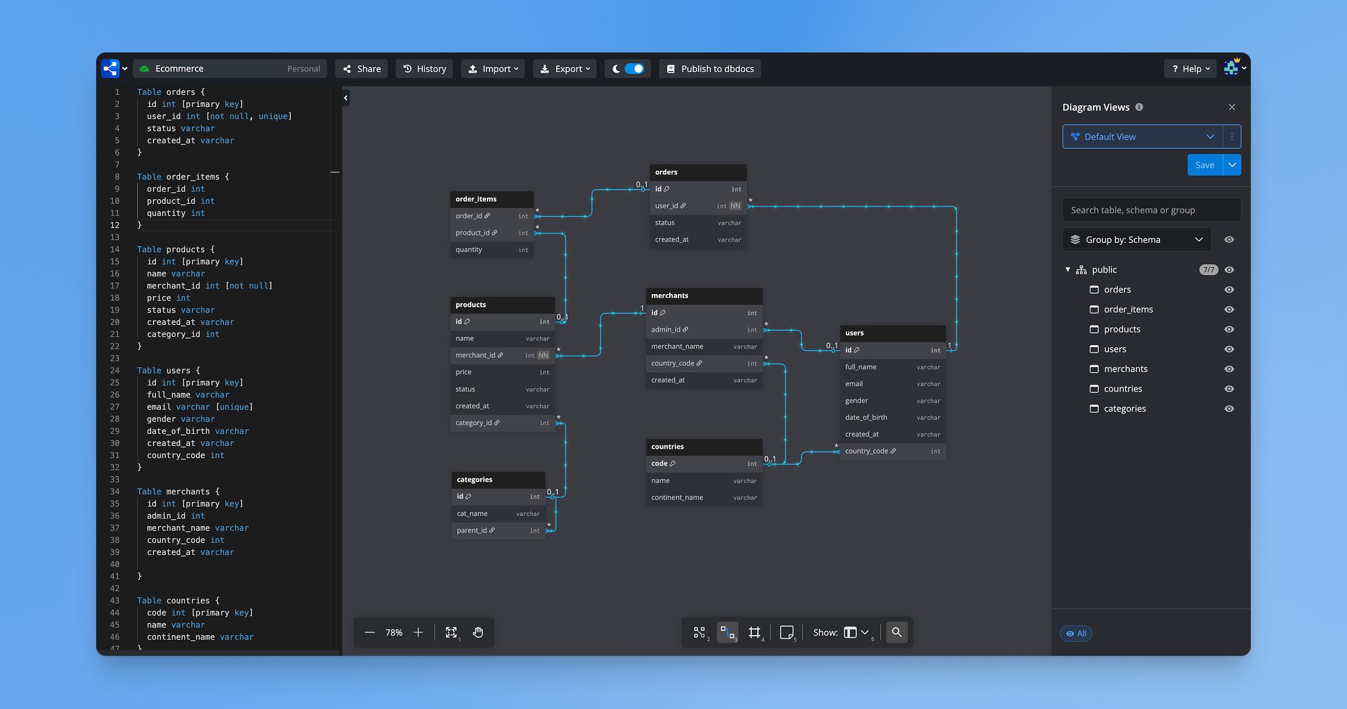Click the Save button in Diagram Views
The width and height of the screenshot is (1347, 709).
tap(1204, 165)
